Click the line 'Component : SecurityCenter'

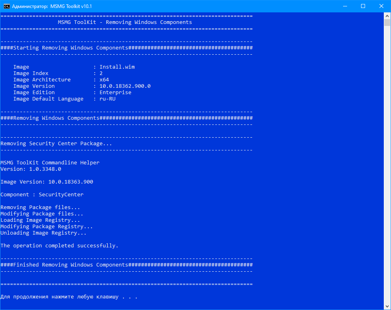42,195
